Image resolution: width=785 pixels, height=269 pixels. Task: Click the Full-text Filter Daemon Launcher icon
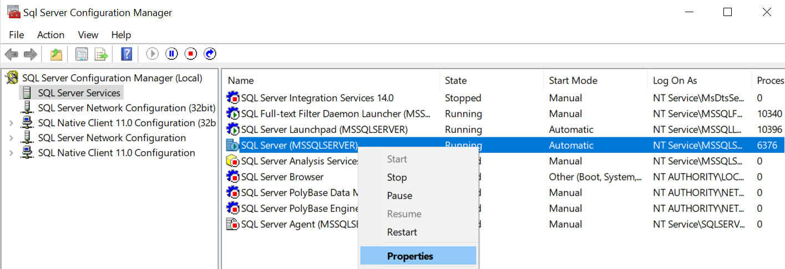[233, 114]
